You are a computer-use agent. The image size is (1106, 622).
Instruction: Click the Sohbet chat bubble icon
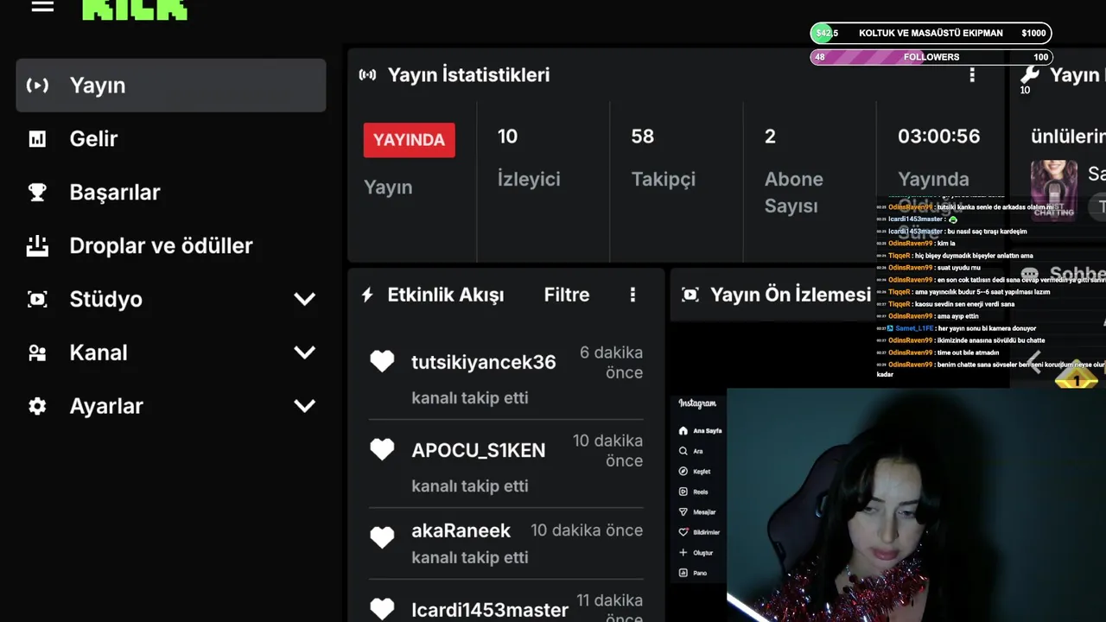[x=1029, y=275]
